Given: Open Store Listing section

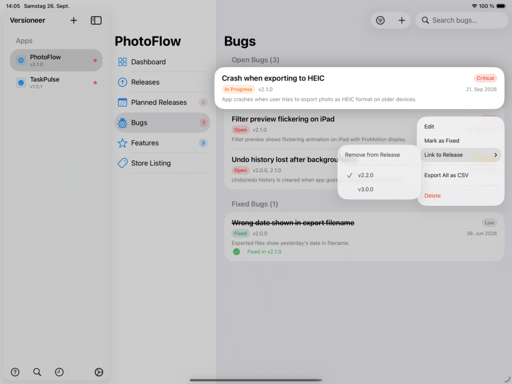Looking at the screenshot, I should point(162,163).
